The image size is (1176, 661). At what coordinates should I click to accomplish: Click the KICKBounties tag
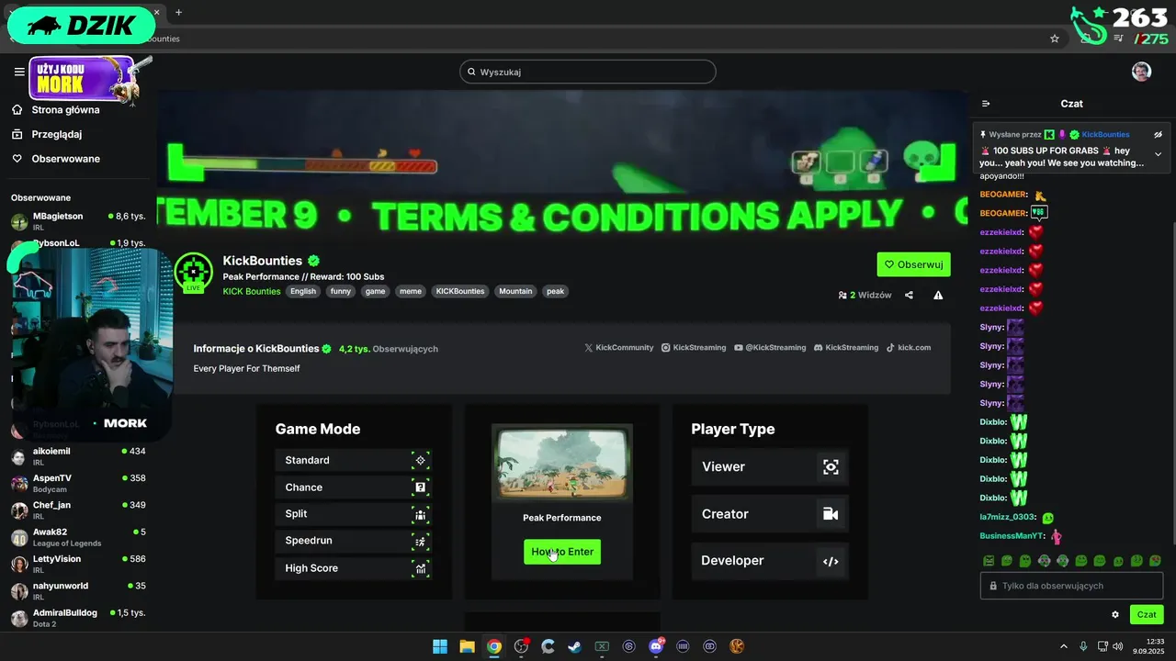click(x=460, y=291)
